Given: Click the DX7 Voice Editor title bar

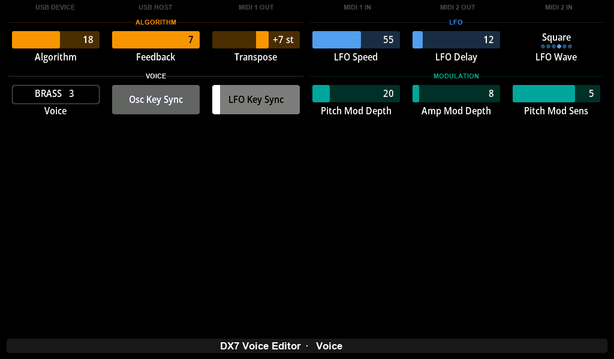Looking at the screenshot, I should 307,346.
